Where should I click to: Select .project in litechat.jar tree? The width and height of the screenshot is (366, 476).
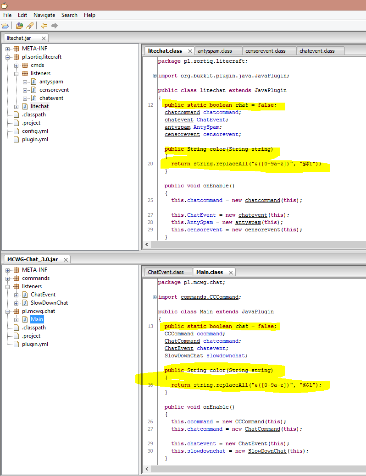pos(31,123)
